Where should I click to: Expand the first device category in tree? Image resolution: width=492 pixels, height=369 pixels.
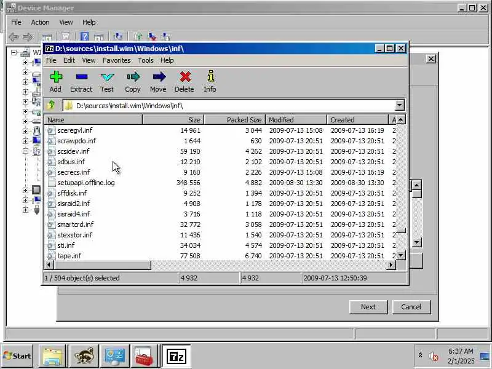tap(25, 63)
